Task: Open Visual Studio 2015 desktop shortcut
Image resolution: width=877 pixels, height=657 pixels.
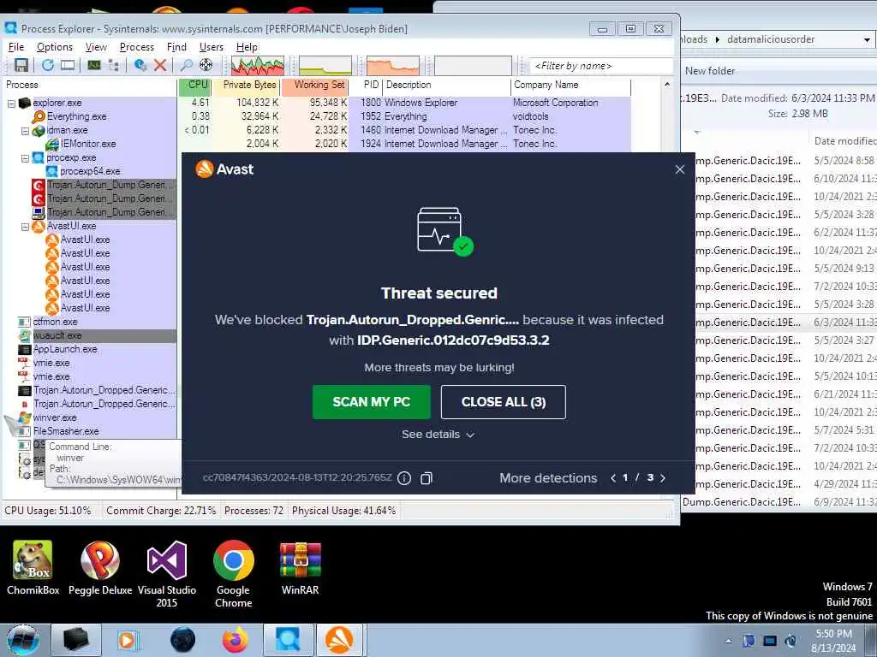Action: (x=167, y=574)
